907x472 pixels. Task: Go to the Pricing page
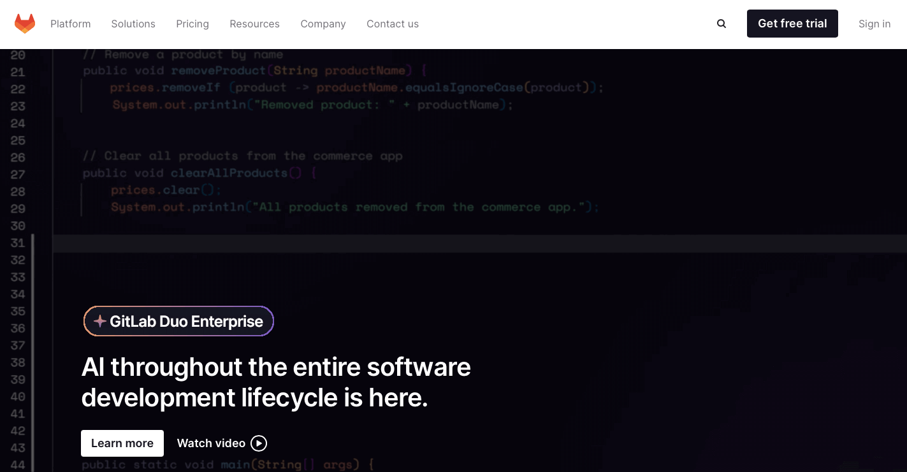[192, 24]
